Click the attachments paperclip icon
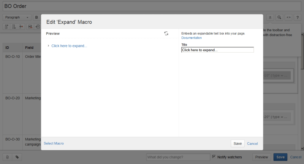Viewport: 304px width, 164px height. click(x=7, y=157)
